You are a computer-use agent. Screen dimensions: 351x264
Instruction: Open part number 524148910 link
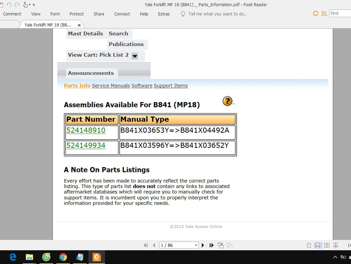[86, 130]
